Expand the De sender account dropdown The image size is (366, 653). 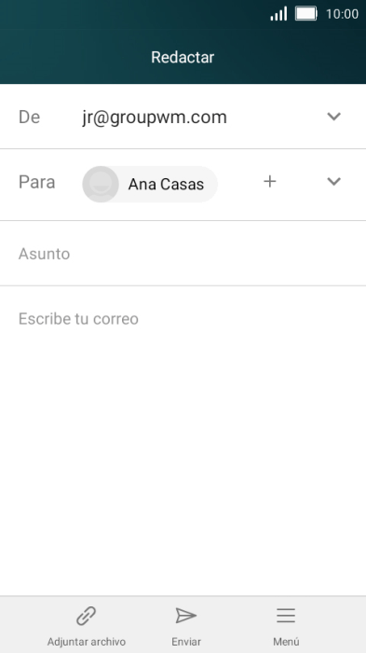tap(334, 117)
